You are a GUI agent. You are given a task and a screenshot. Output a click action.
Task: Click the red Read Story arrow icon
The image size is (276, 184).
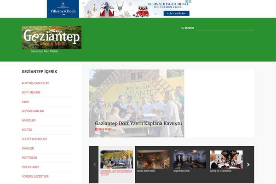(96, 129)
